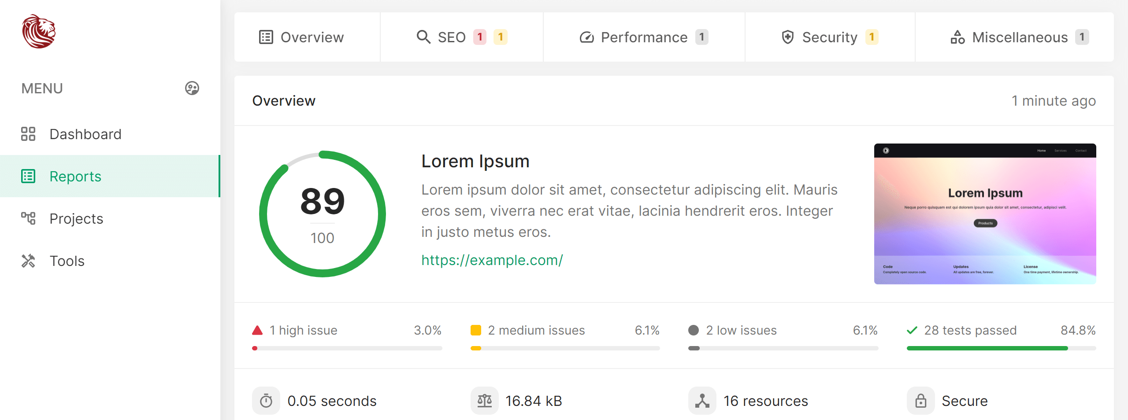1128x420 pixels.
Task: Click the Projects diagram icon in sidebar
Action: click(x=28, y=218)
